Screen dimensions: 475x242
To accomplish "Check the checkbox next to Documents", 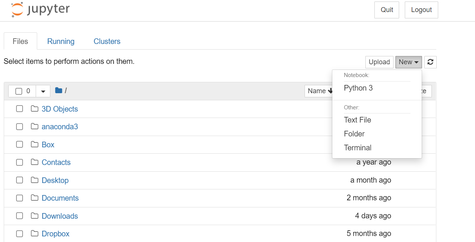I will tap(20, 198).
